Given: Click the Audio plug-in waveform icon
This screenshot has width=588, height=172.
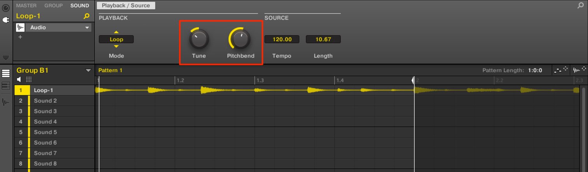Looking at the screenshot, I should (21, 28).
